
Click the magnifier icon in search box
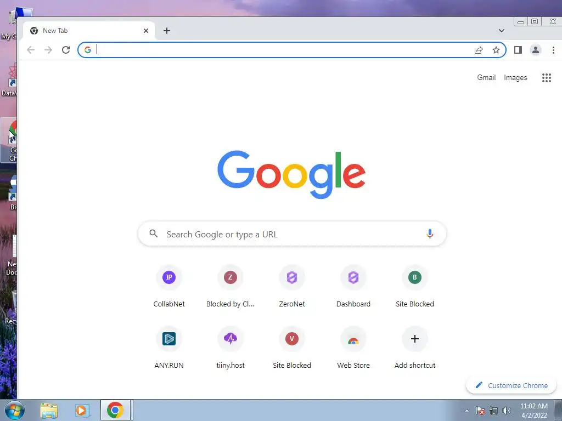[x=154, y=234]
